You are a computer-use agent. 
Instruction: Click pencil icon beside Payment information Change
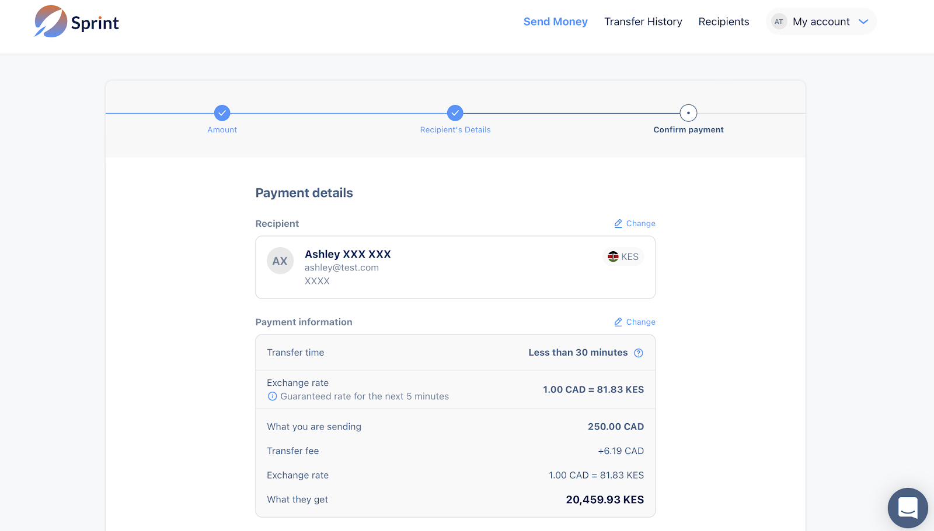point(618,322)
